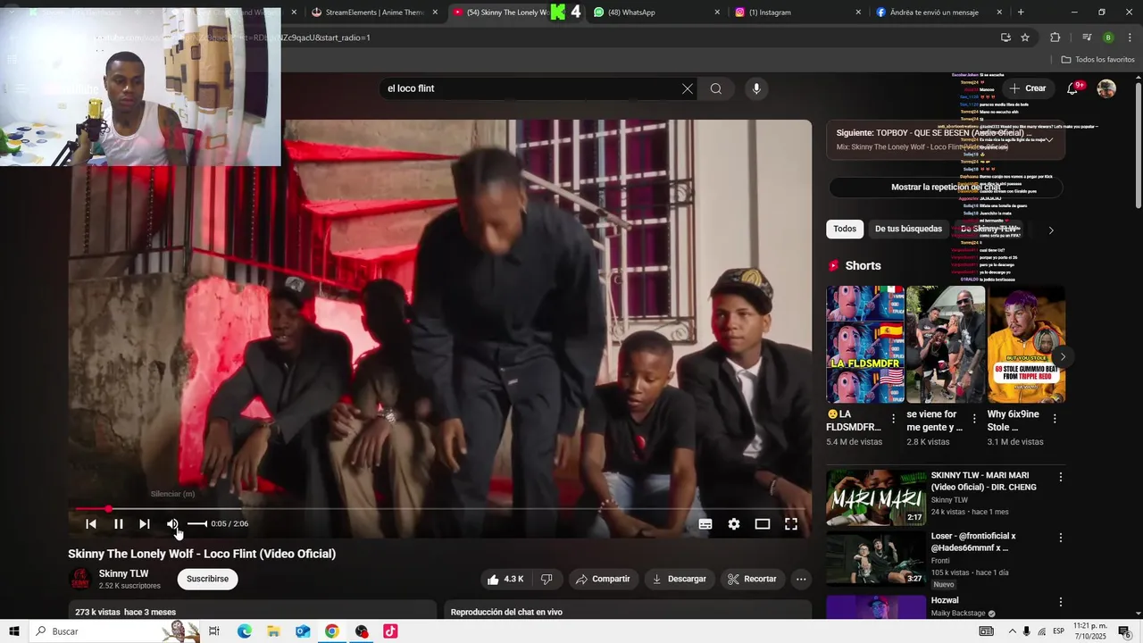This screenshot has width=1143, height=643.
Task: Clear the search box text
Action: (688, 88)
